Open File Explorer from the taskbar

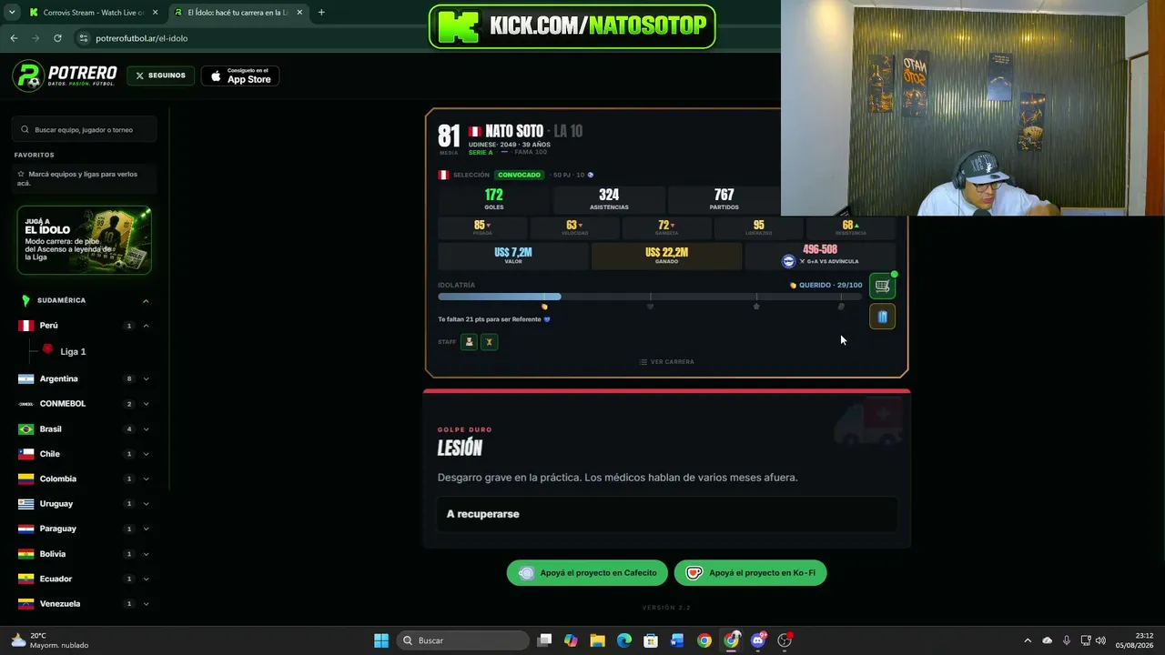[597, 640]
